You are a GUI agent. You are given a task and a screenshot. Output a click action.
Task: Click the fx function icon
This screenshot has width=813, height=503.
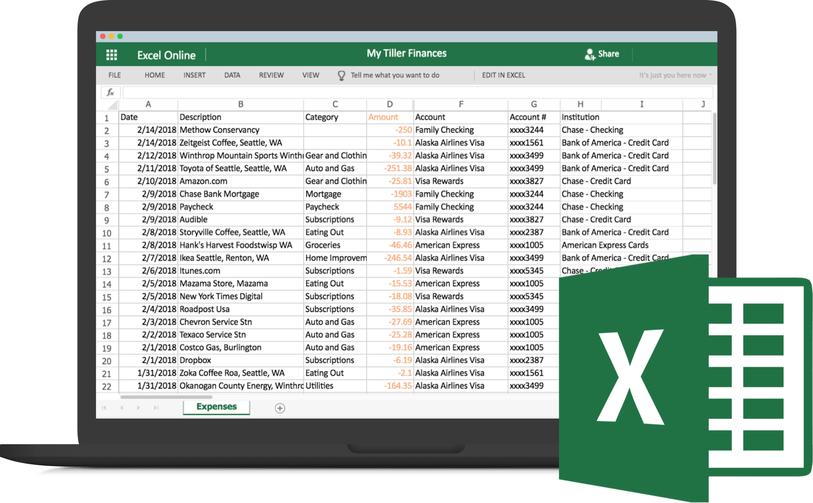click(110, 93)
